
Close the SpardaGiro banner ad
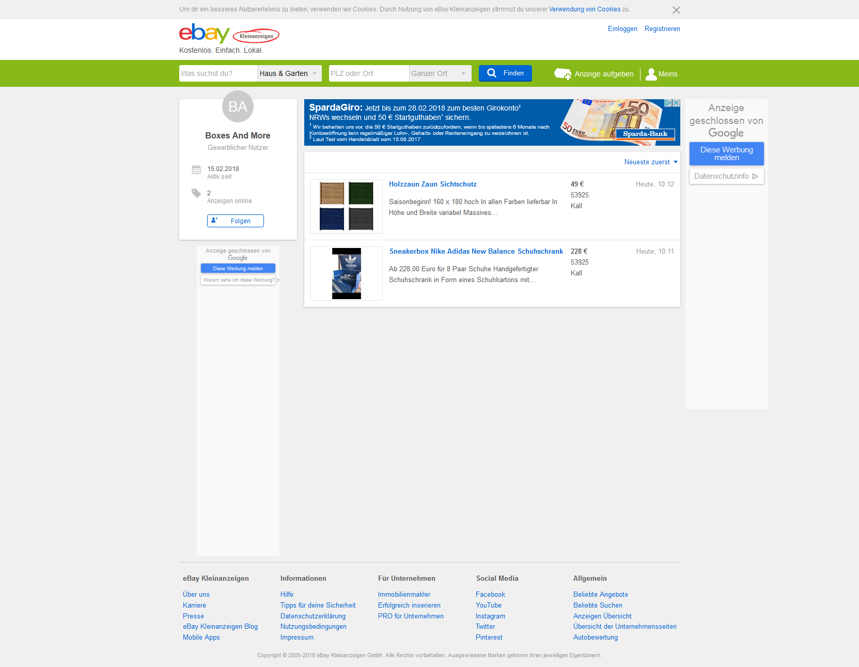click(x=676, y=103)
